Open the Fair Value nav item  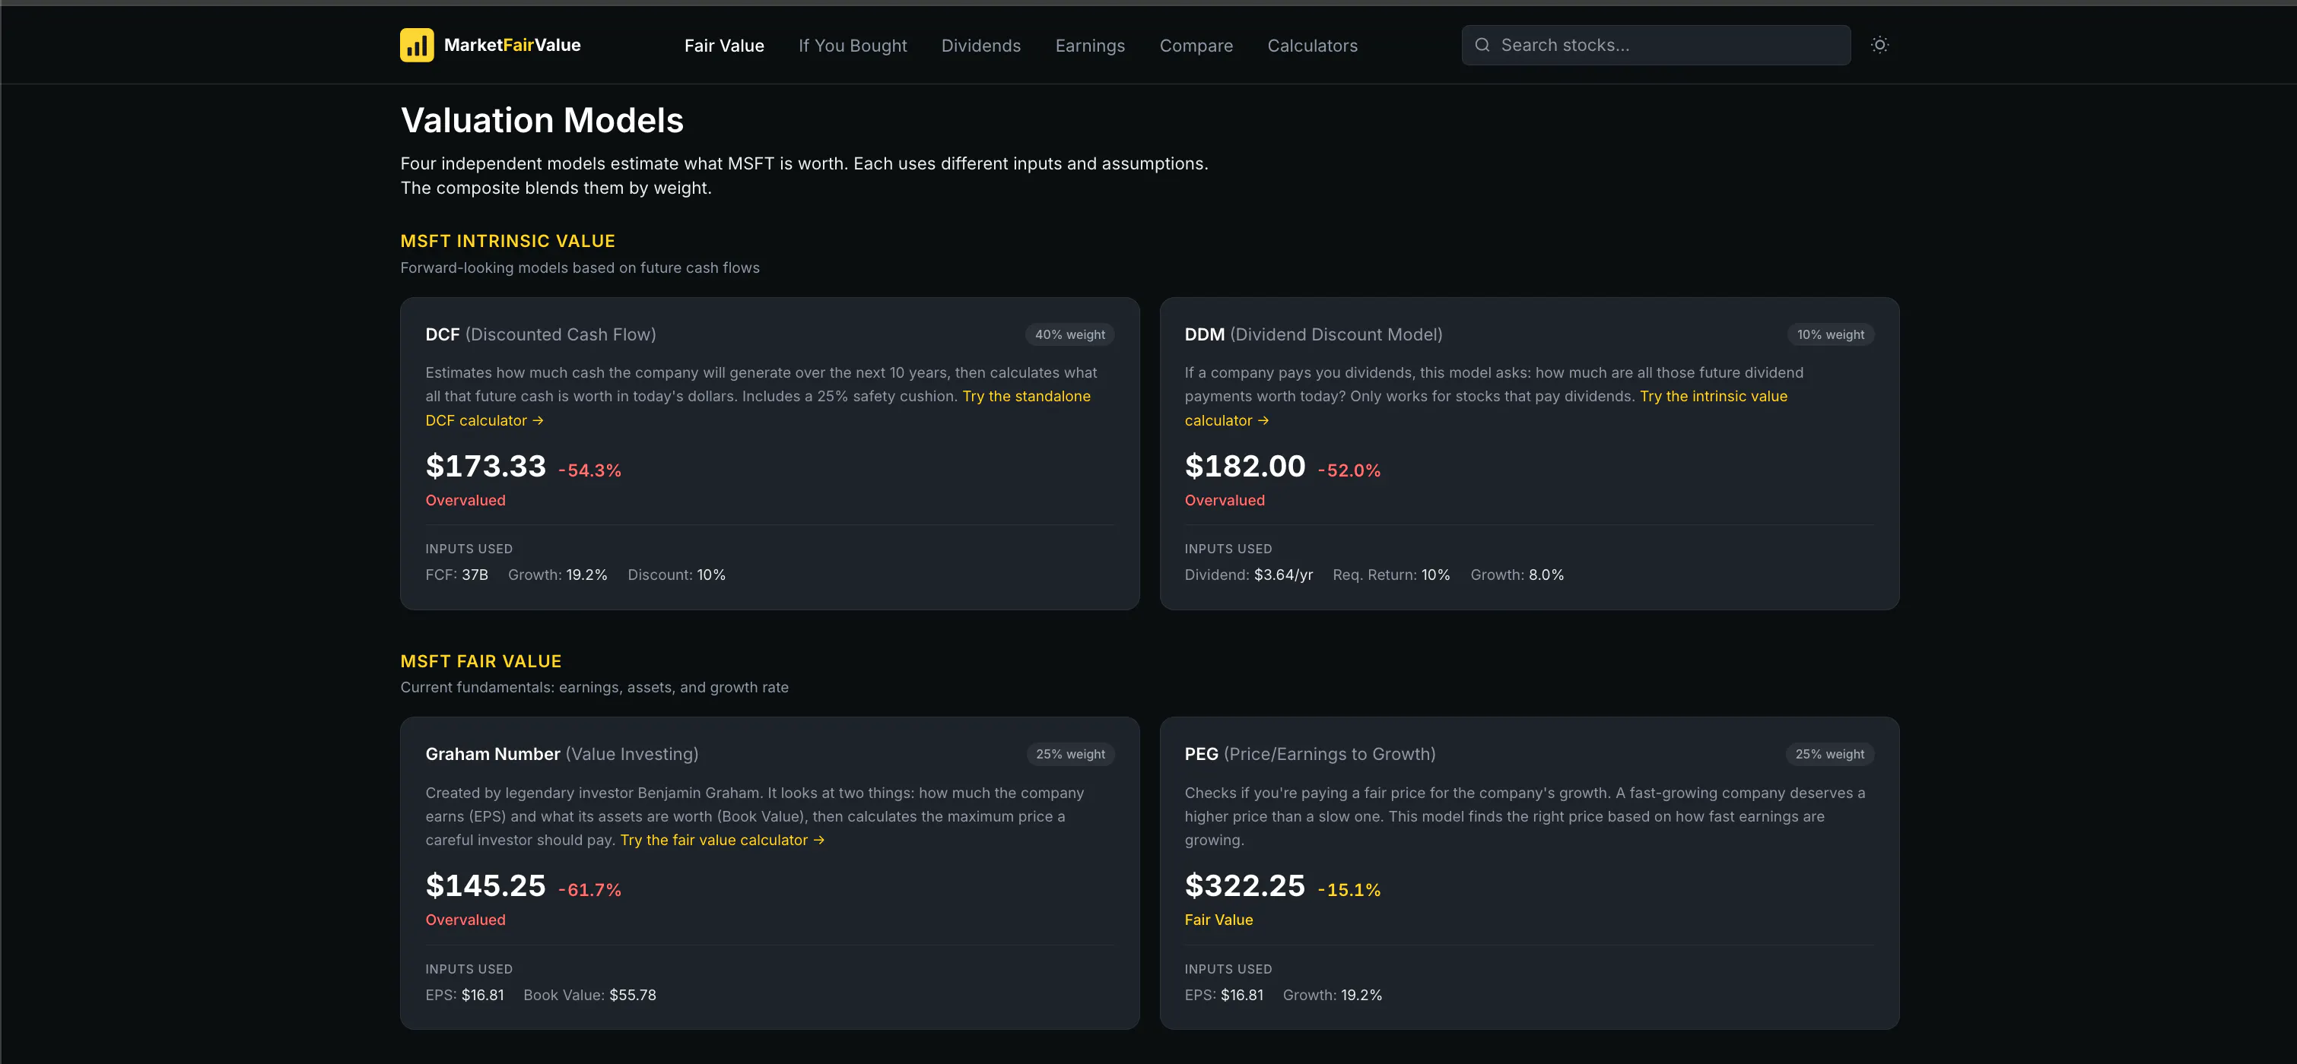(724, 46)
